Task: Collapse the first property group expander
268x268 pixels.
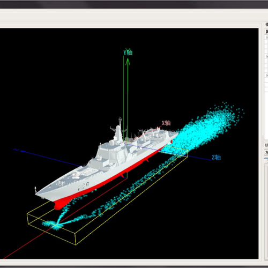Action: (267, 38)
